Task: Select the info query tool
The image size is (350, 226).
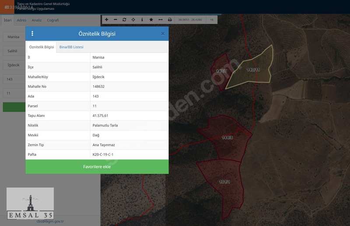Action: pos(142,20)
